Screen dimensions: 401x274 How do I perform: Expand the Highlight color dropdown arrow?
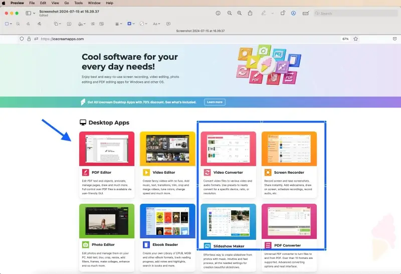273,13
